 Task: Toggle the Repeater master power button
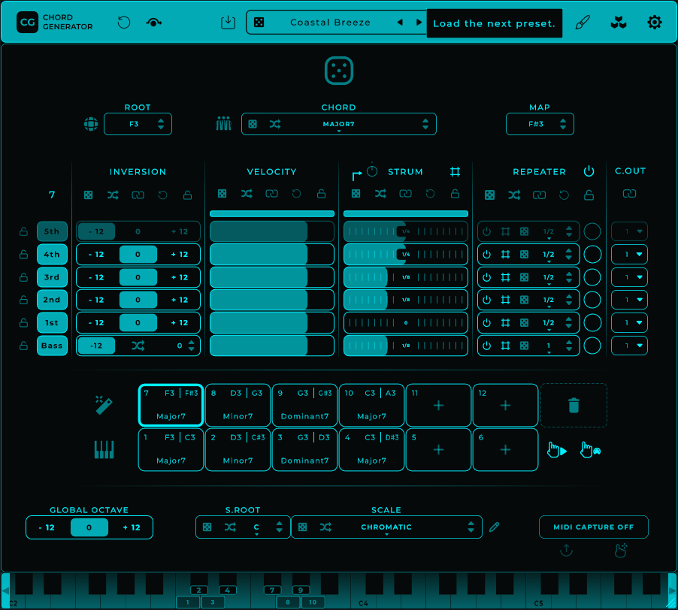click(589, 171)
